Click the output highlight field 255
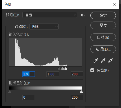 point(77,97)
